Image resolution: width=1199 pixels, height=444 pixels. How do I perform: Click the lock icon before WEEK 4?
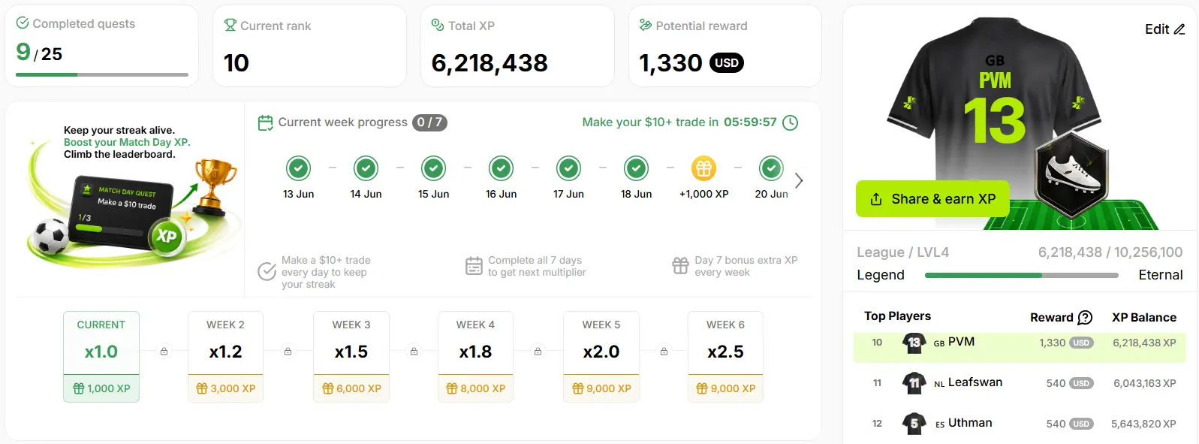coord(414,351)
